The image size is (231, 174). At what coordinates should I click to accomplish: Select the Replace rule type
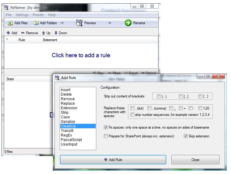coord(78,103)
